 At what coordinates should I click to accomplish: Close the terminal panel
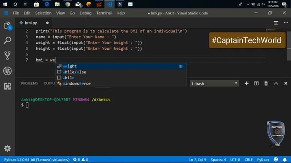(x=286, y=83)
